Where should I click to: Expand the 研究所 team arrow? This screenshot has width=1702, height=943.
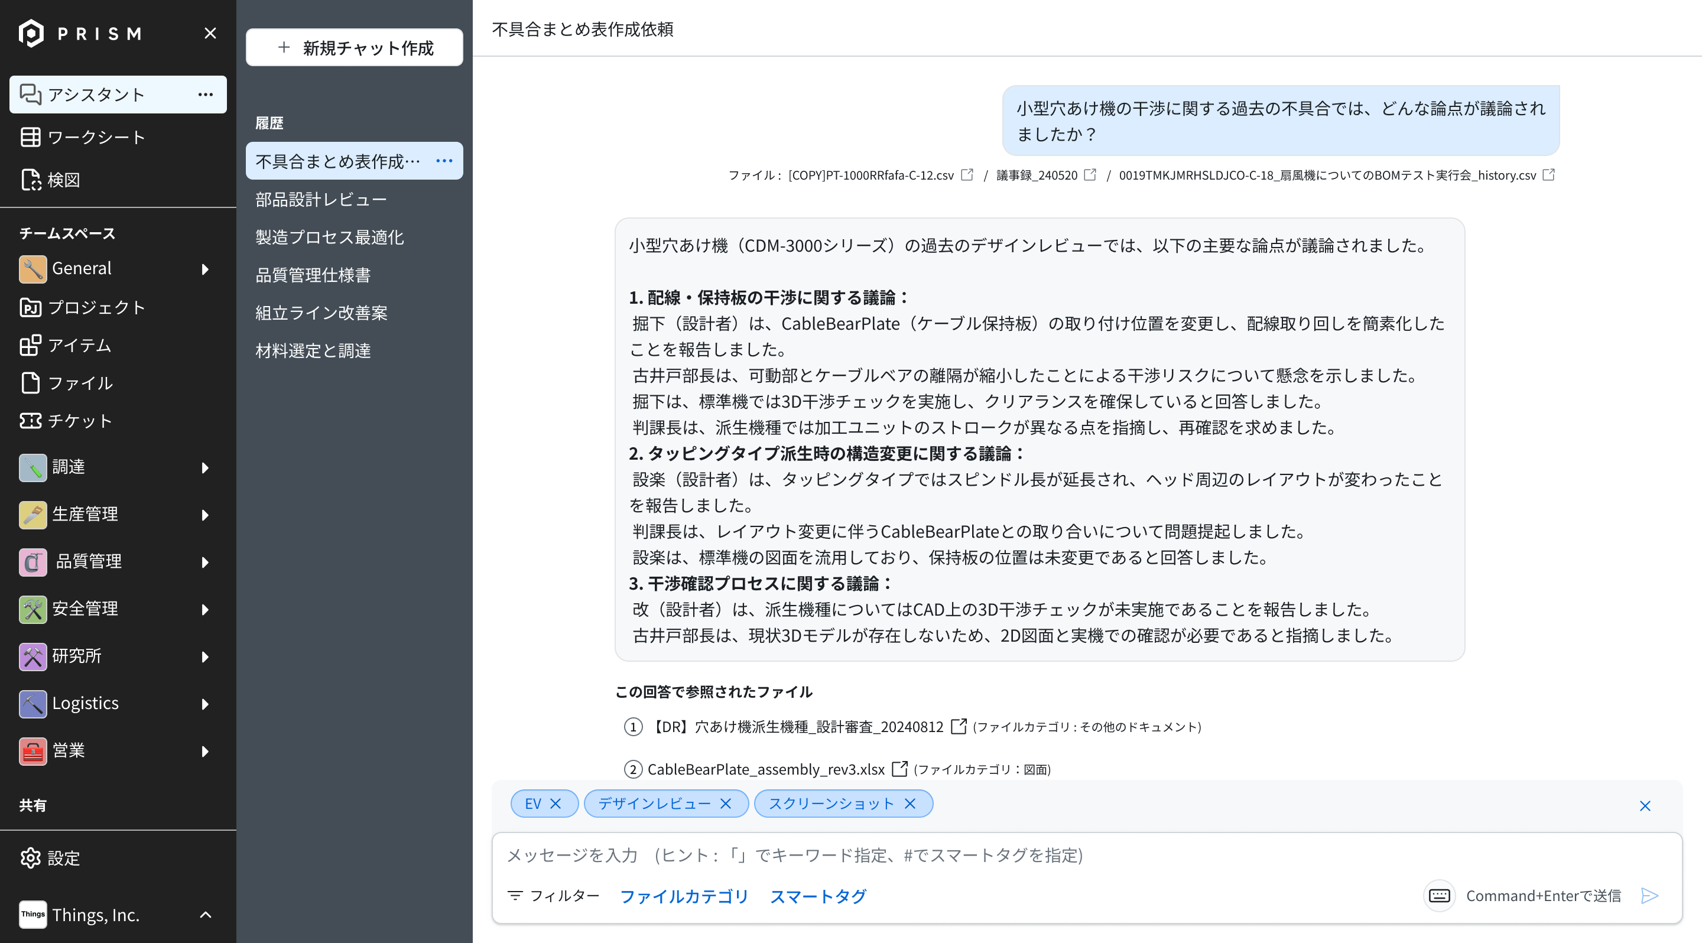[x=205, y=656]
